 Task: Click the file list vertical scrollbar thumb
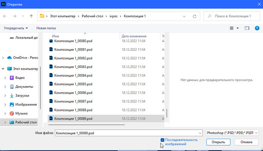(x=167, y=113)
